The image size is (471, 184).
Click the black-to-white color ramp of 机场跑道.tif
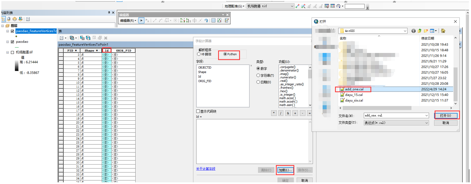16,66
